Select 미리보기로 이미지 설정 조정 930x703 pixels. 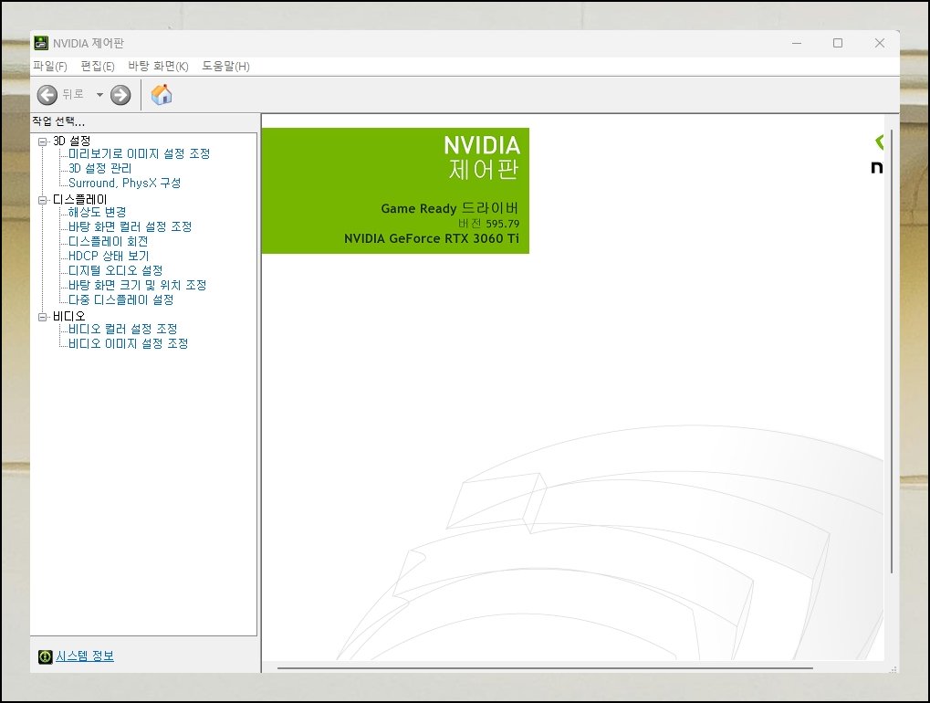coord(139,153)
